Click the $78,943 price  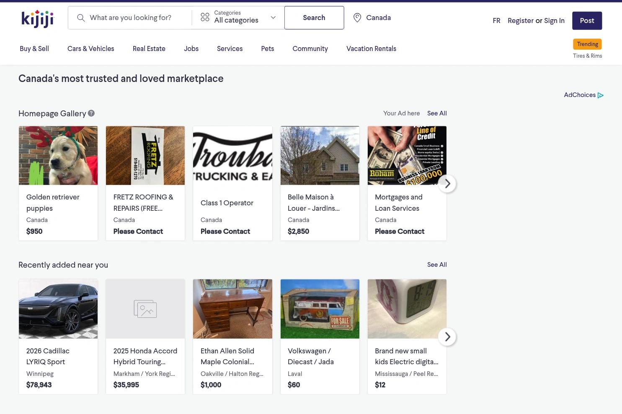tap(39, 385)
